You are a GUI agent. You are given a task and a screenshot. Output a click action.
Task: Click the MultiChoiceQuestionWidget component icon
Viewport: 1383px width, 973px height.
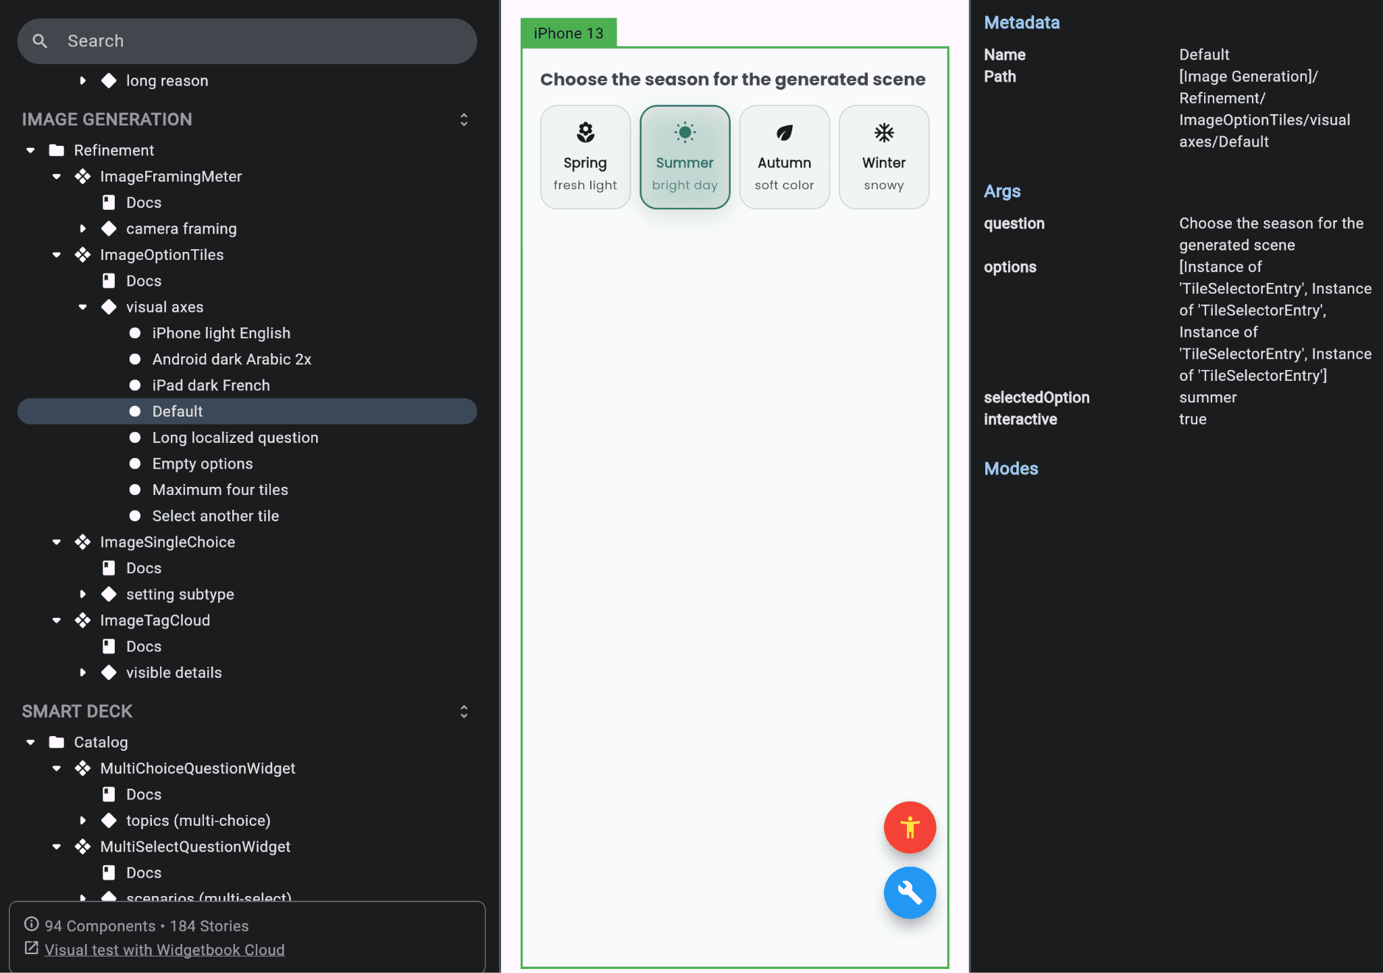click(x=82, y=768)
